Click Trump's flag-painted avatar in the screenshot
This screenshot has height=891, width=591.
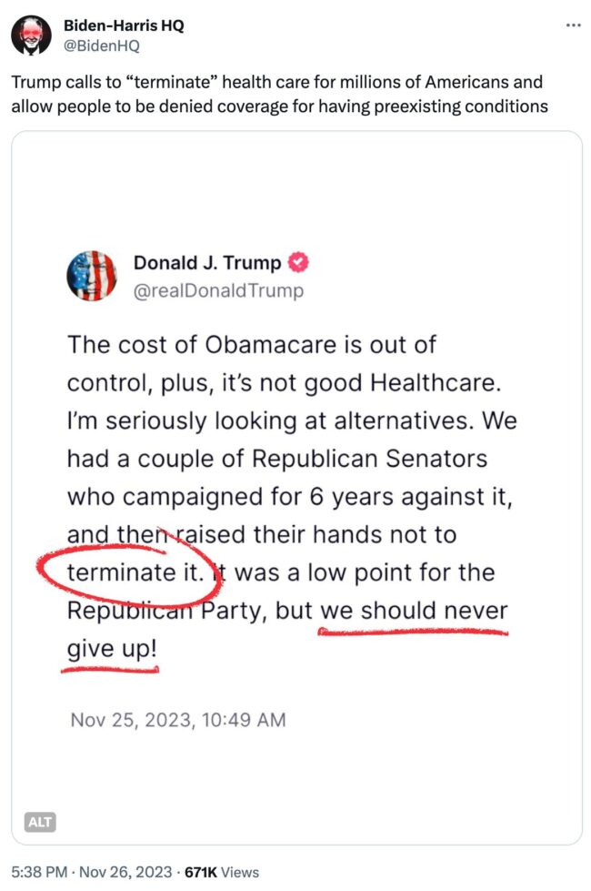pos(92,276)
